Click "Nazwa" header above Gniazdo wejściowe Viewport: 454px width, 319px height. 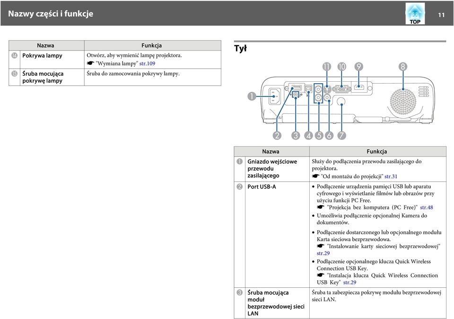[x=271, y=151]
